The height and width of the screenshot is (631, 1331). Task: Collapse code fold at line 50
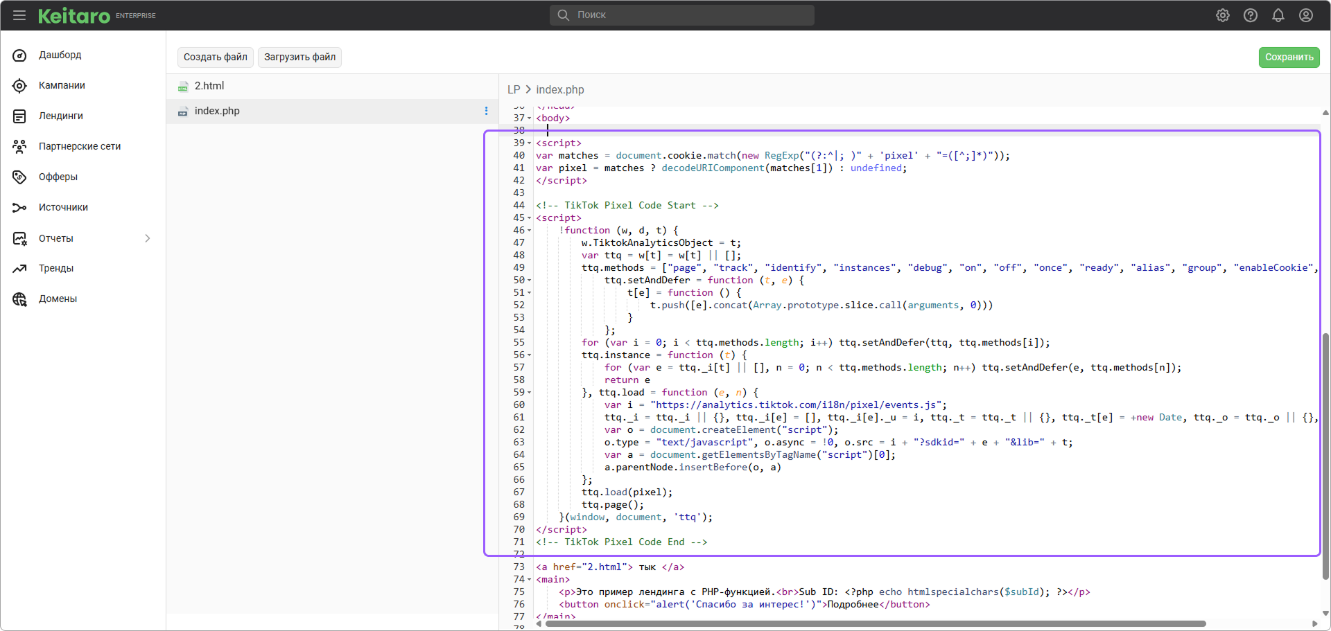tap(530, 281)
